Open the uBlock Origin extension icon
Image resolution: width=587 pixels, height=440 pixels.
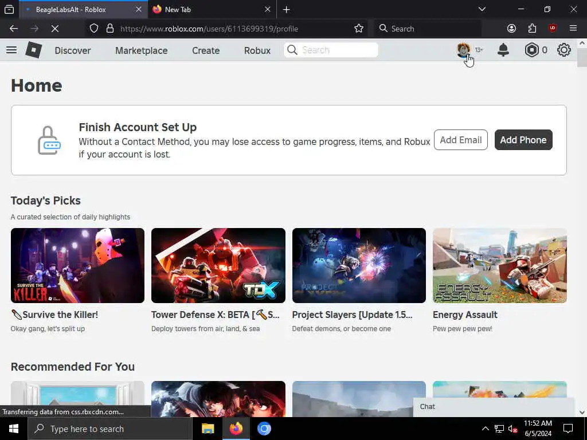click(x=553, y=29)
